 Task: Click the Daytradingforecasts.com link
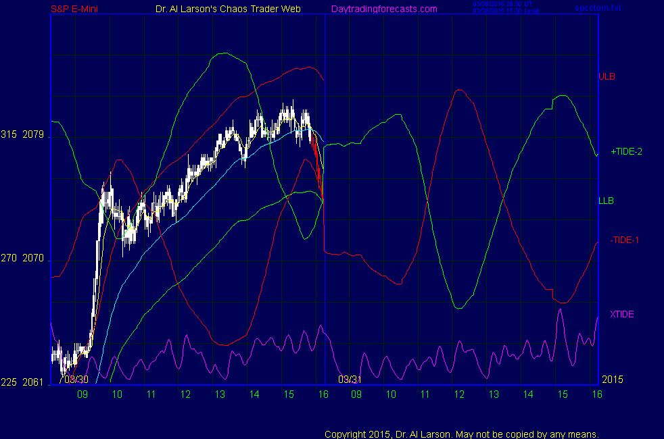(x=383, y=9)
